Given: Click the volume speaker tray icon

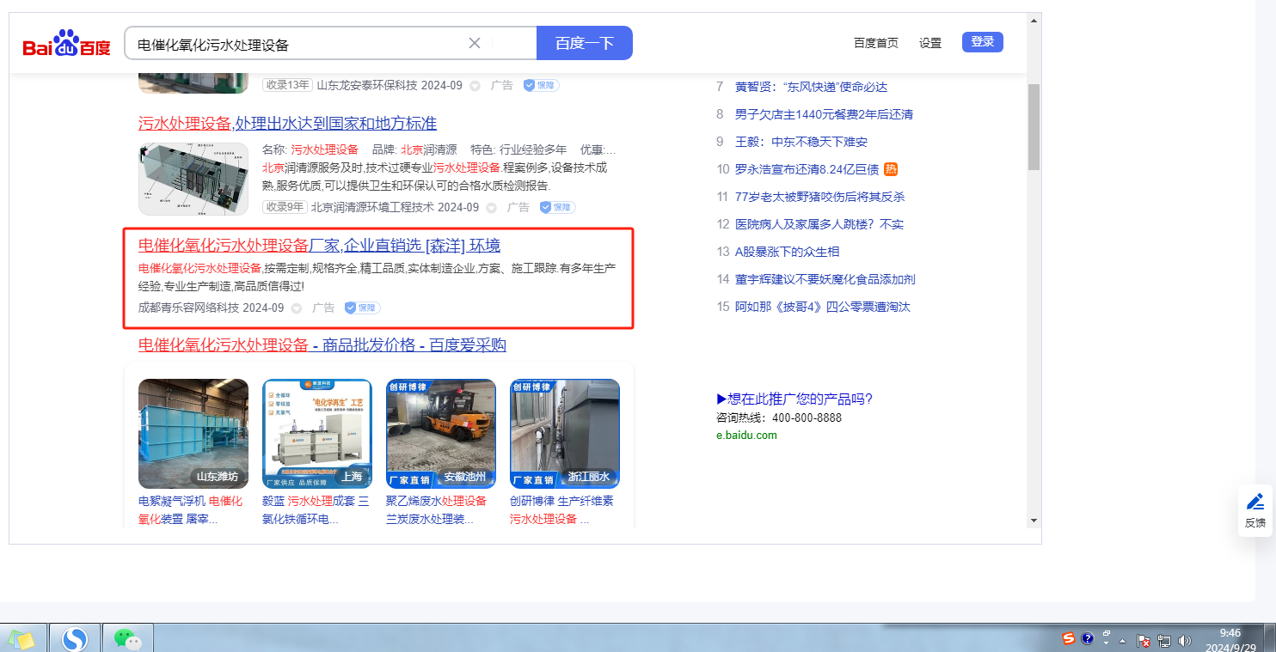Looking at the screenshot, I should pos(1185,640).
